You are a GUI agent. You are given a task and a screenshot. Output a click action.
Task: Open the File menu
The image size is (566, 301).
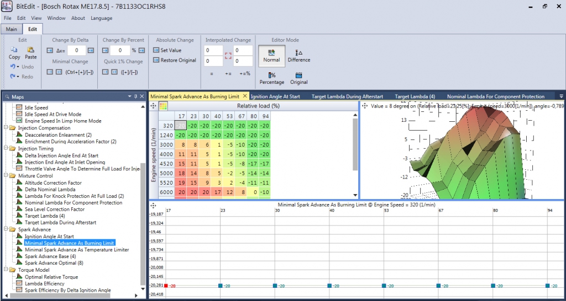pyautogui.click(x=8, y=18)
